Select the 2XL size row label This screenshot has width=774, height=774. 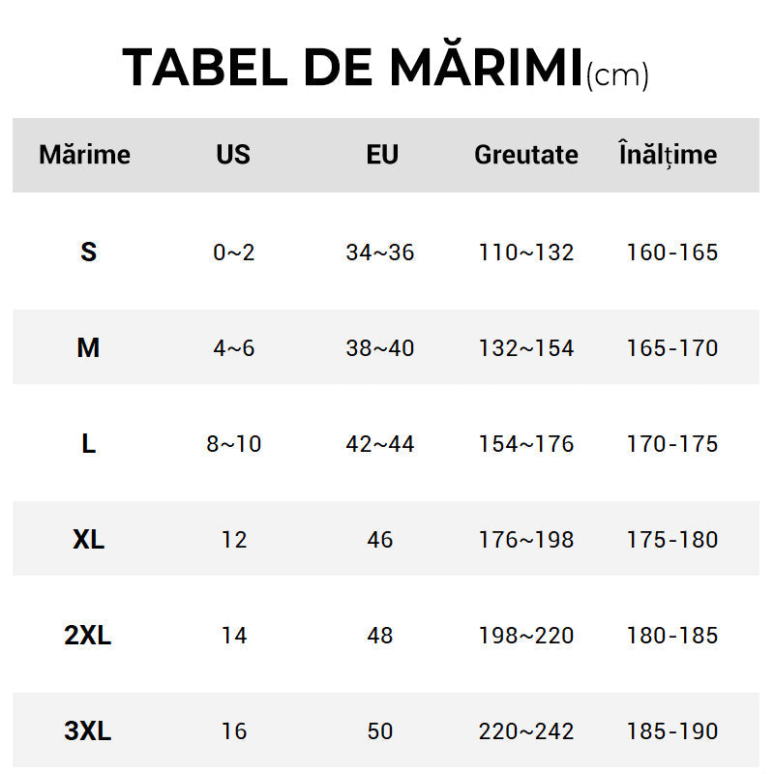pyautogui.click(x=88, y=635)
